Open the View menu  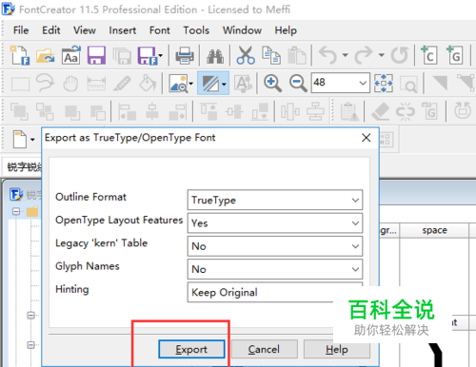click(85, 30)
